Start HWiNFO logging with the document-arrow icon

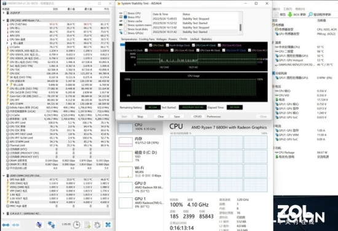(x=87, y=225)
